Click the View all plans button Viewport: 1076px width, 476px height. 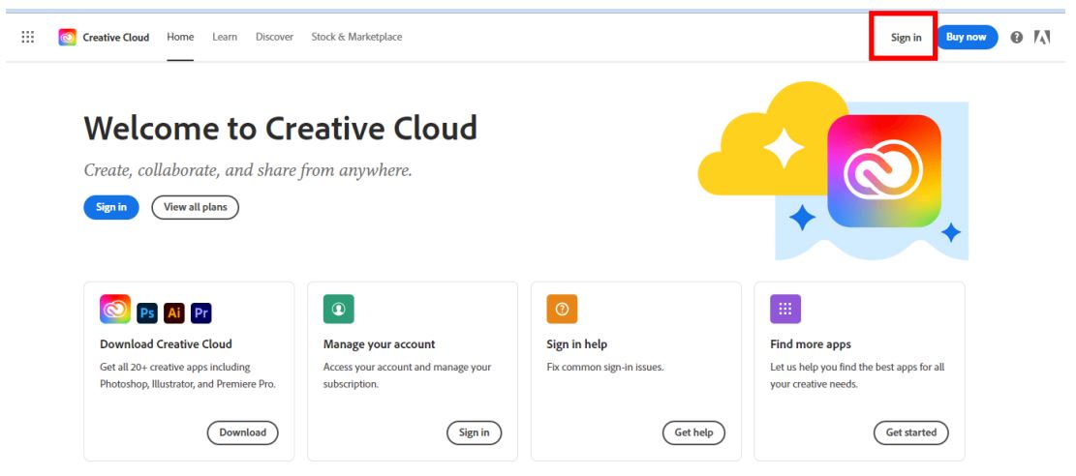coord(195,207)
